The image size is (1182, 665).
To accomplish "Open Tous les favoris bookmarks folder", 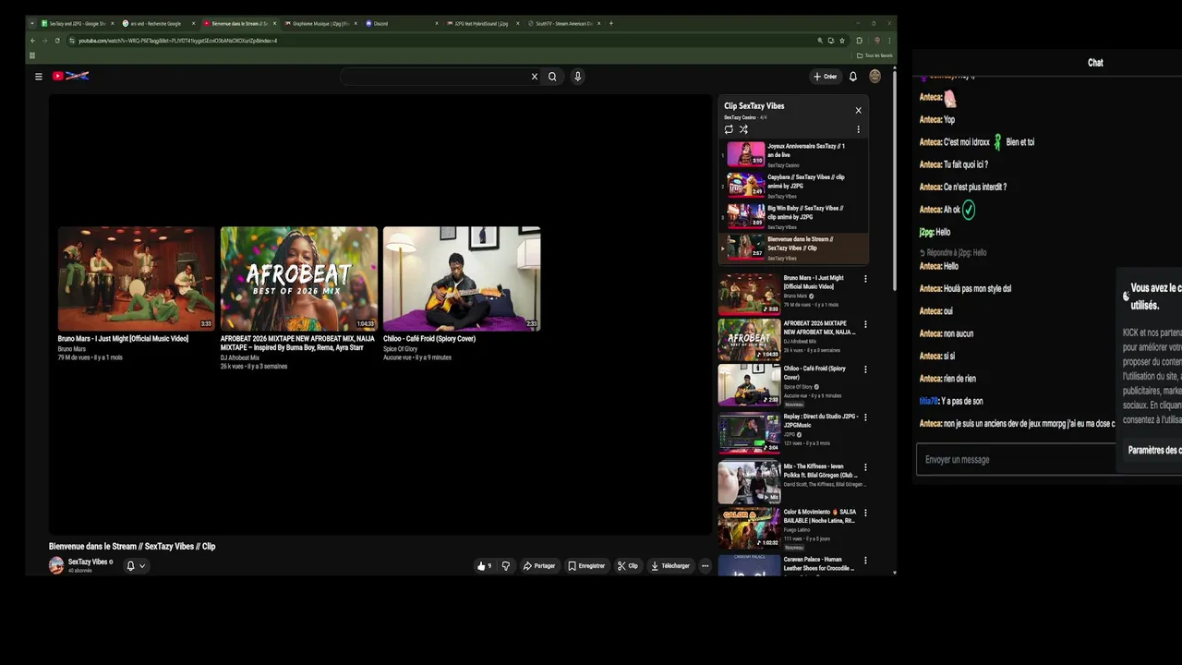I will tap(874, 55).
